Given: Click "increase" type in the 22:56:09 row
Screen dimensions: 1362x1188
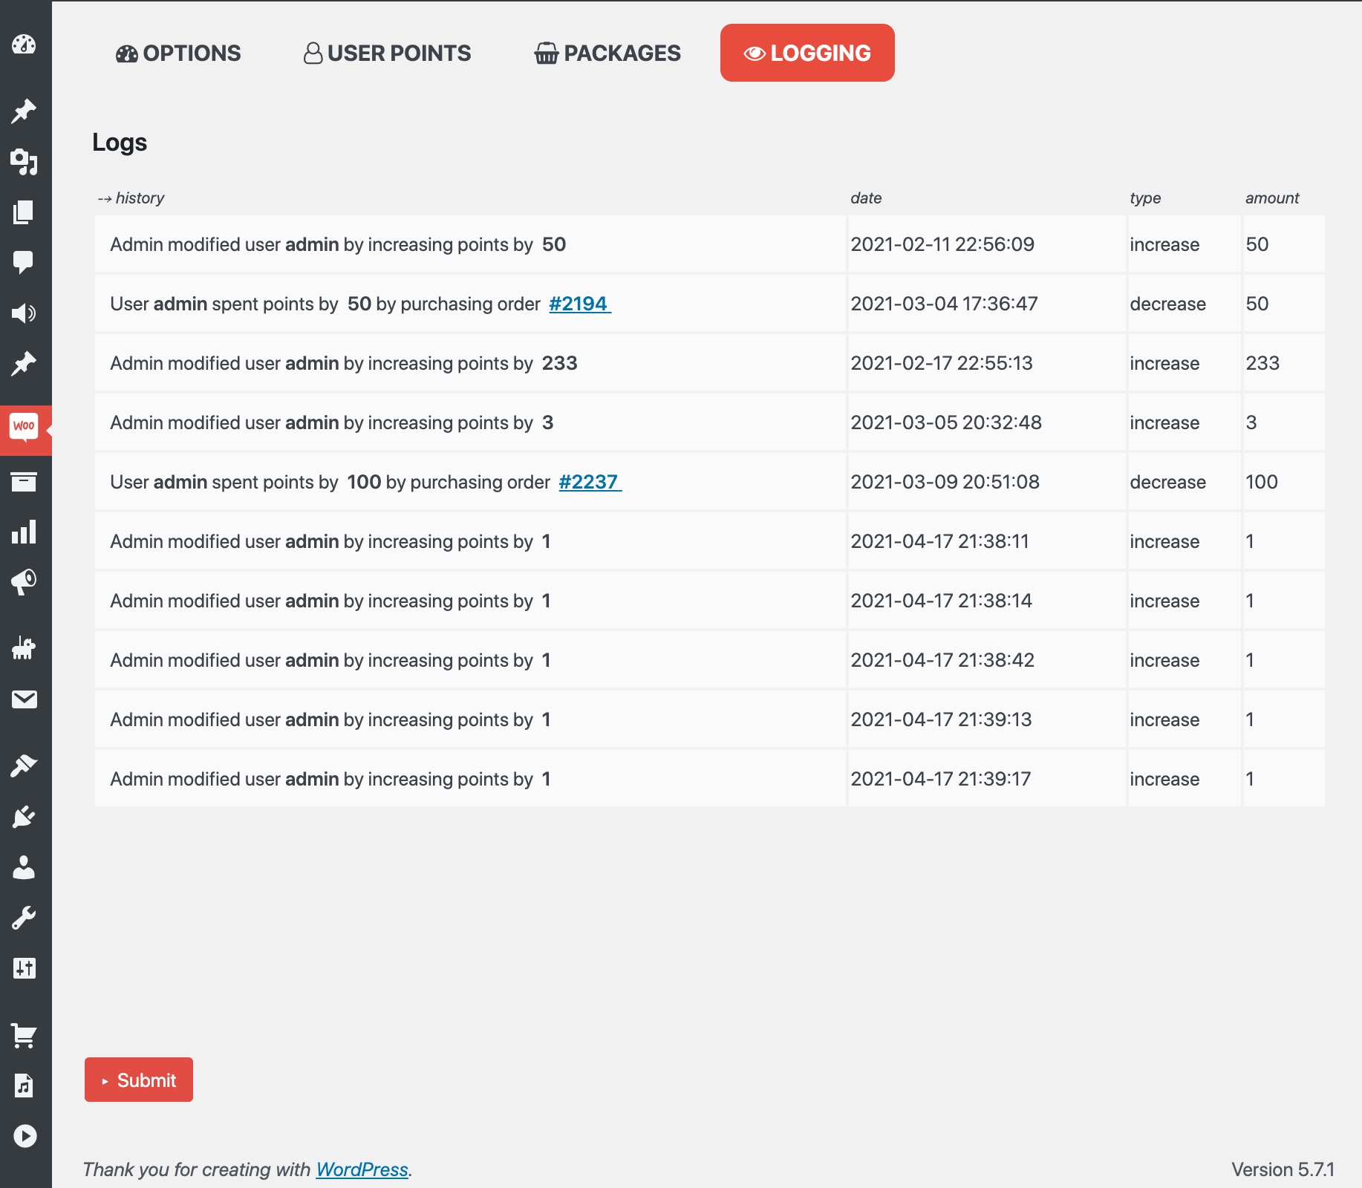Looking at the screenshot, I should point(1164,244).
